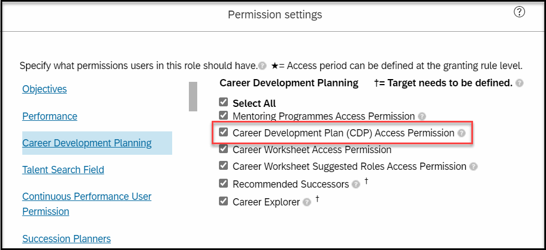Image resolution: width=546 pixels, height=250 pixels.
Task: Click info icon beside Mentoring Programmes Access Permission
Action: (x=422, y=116)
